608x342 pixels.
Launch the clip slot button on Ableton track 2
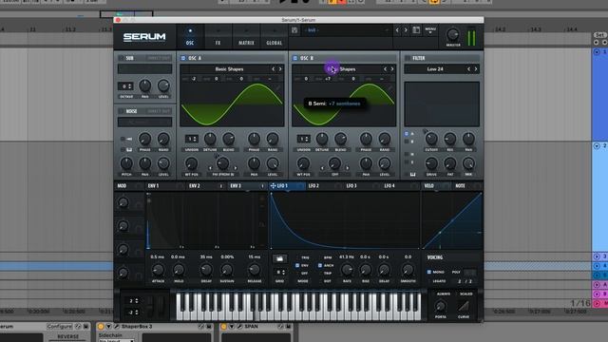click(597, 145)
